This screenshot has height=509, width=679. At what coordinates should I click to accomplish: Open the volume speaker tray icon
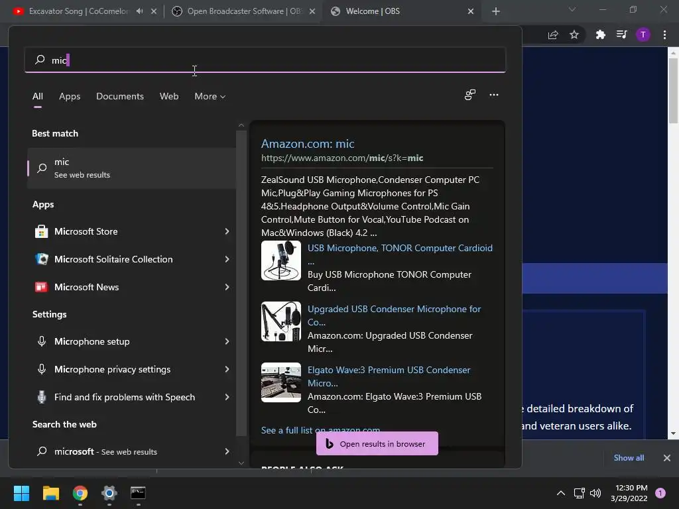click(595, 493)
